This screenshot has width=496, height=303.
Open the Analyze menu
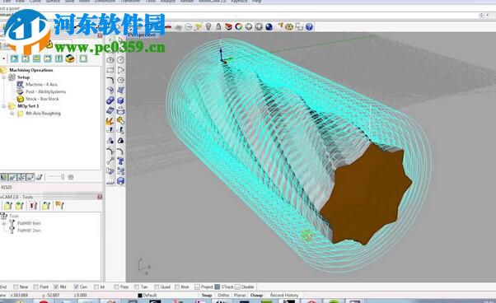[x=167, y=2]
